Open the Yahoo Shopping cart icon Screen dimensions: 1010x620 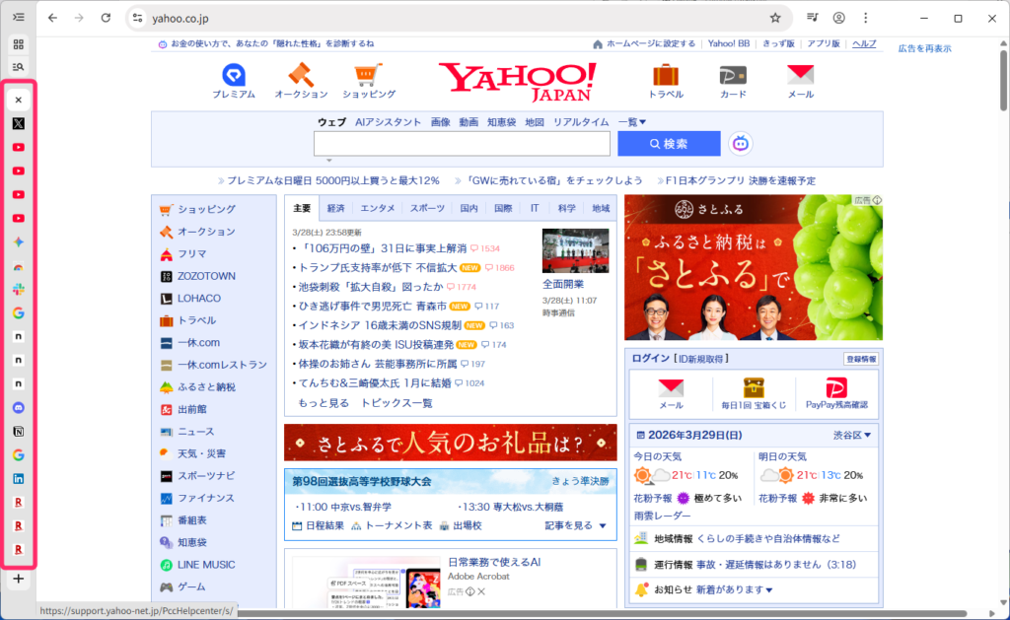pos(369,76)
